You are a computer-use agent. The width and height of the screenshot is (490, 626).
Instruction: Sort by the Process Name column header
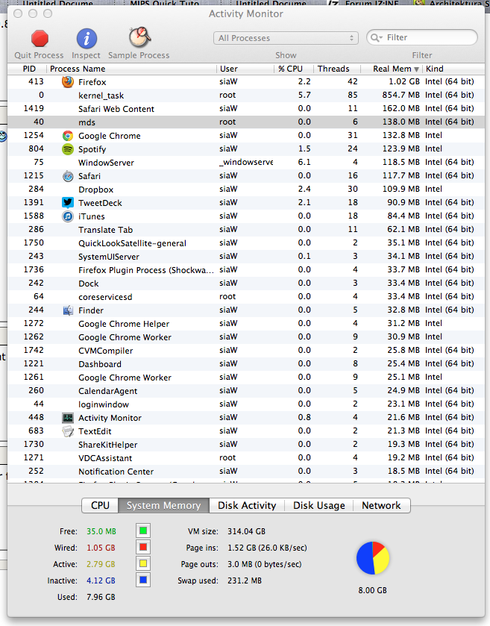point(132,69)
